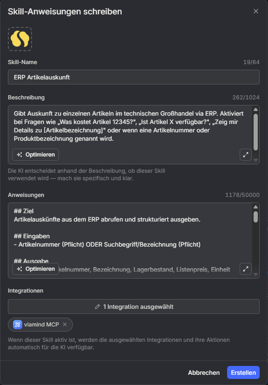Click into the Skill-Name input field
268x385 pixels.
[134, 77]
